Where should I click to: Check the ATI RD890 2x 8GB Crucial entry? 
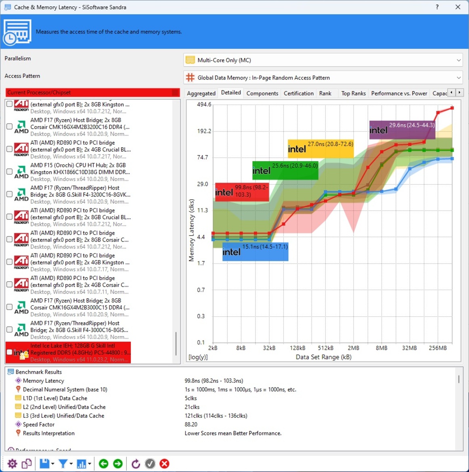pos(9,217)
